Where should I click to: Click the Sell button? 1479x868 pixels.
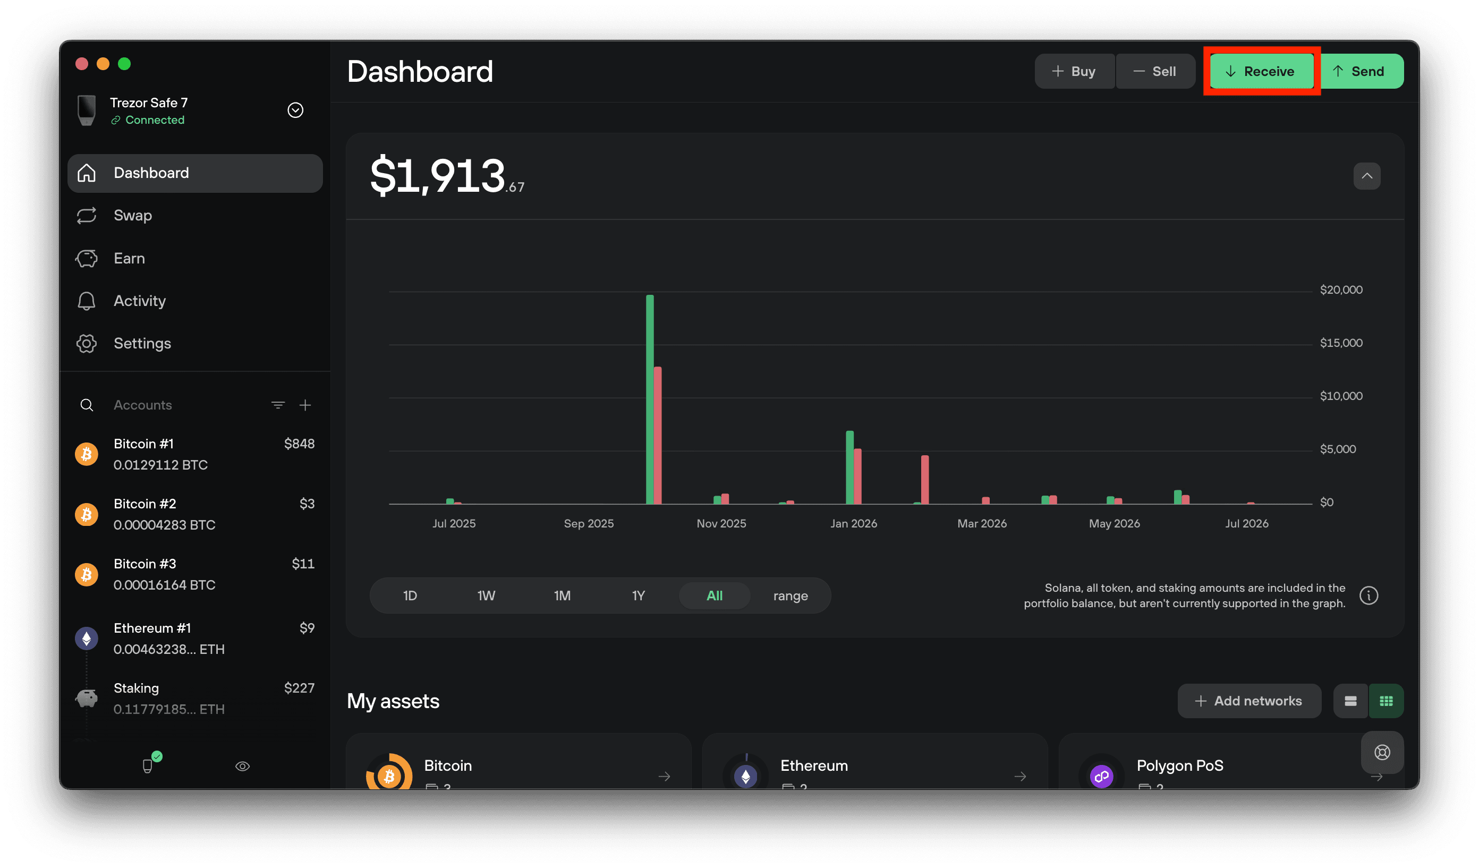click(1154, 71)
